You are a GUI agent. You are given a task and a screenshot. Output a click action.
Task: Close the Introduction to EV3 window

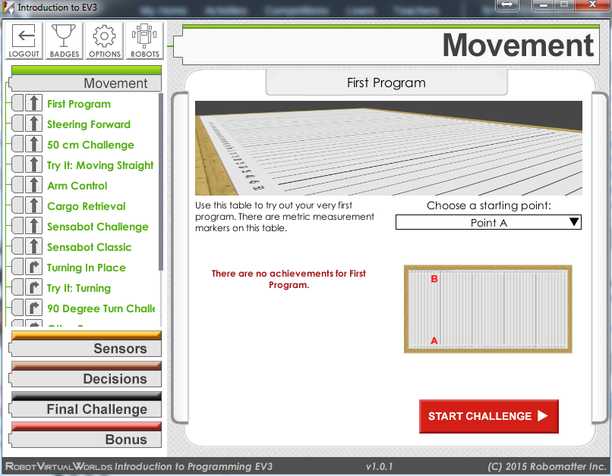[592, 5]
